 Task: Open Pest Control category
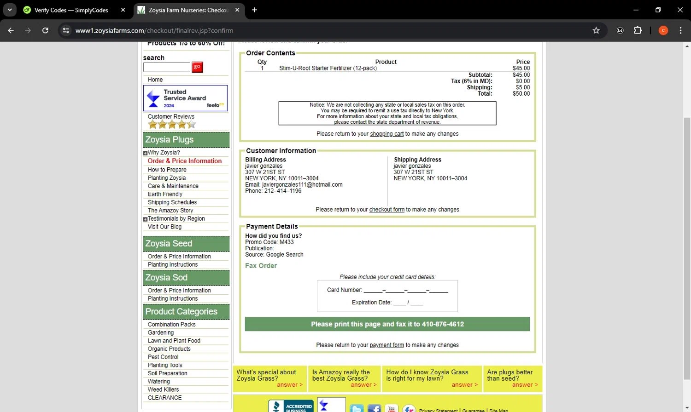point(163,357)
